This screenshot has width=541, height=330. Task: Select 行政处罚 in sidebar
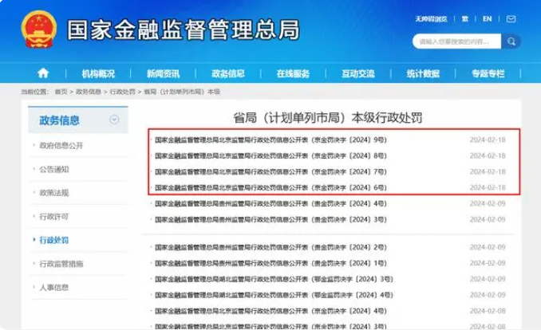click(x=54, y=240)
